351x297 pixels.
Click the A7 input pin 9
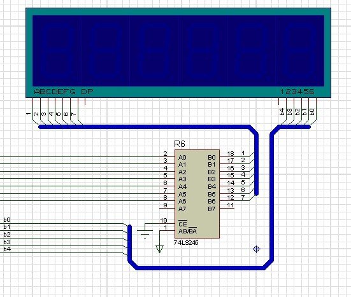[x=167, y=208]
